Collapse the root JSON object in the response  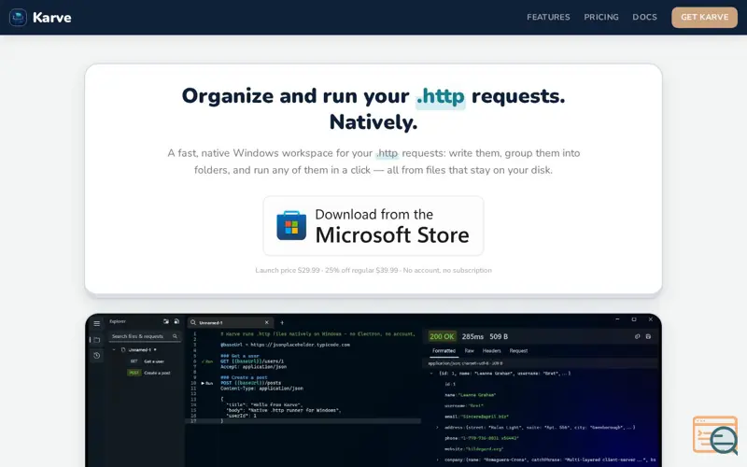431,374
